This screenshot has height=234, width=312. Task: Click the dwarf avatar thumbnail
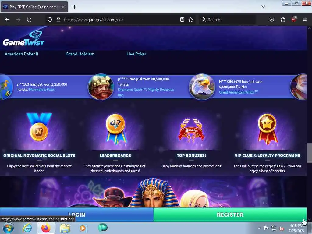101,87
